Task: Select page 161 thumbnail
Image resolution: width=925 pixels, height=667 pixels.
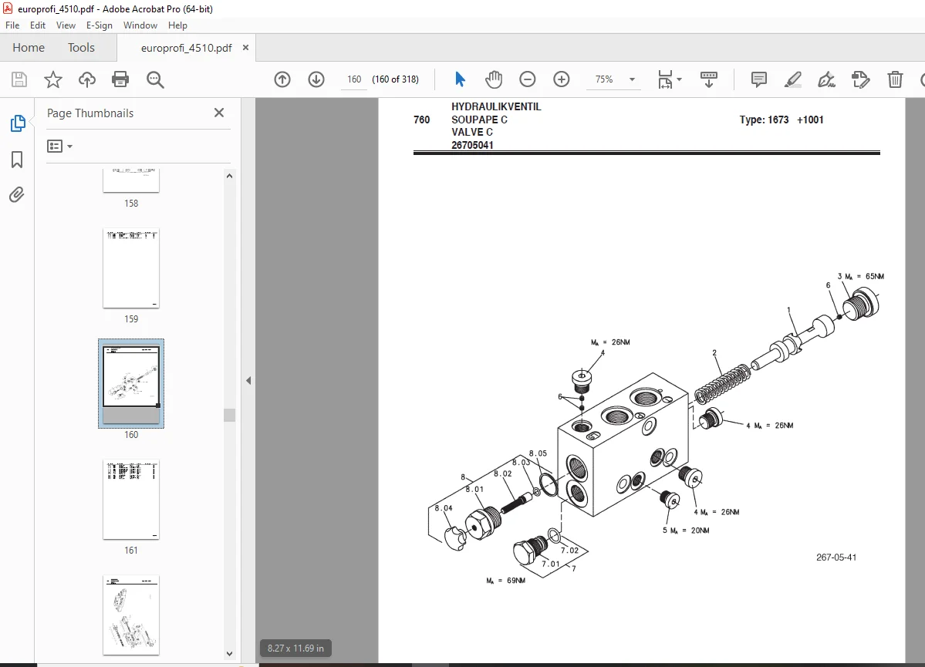Action: 131,500
